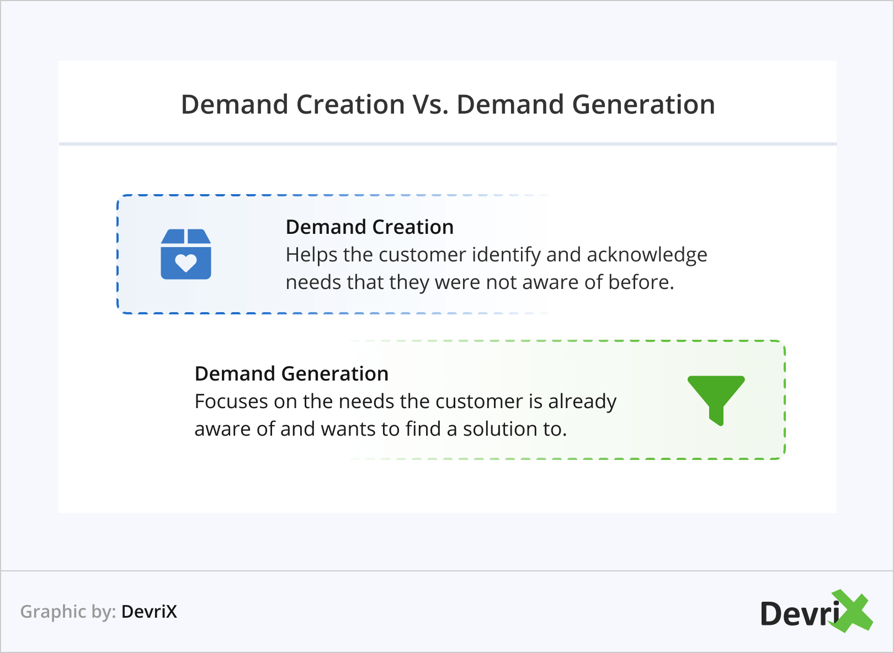
Task: Click the green X in the DevriX logo
Action: (852, 611)
